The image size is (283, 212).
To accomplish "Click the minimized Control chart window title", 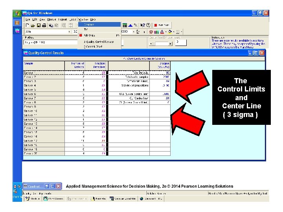I will tap(35, 186).
